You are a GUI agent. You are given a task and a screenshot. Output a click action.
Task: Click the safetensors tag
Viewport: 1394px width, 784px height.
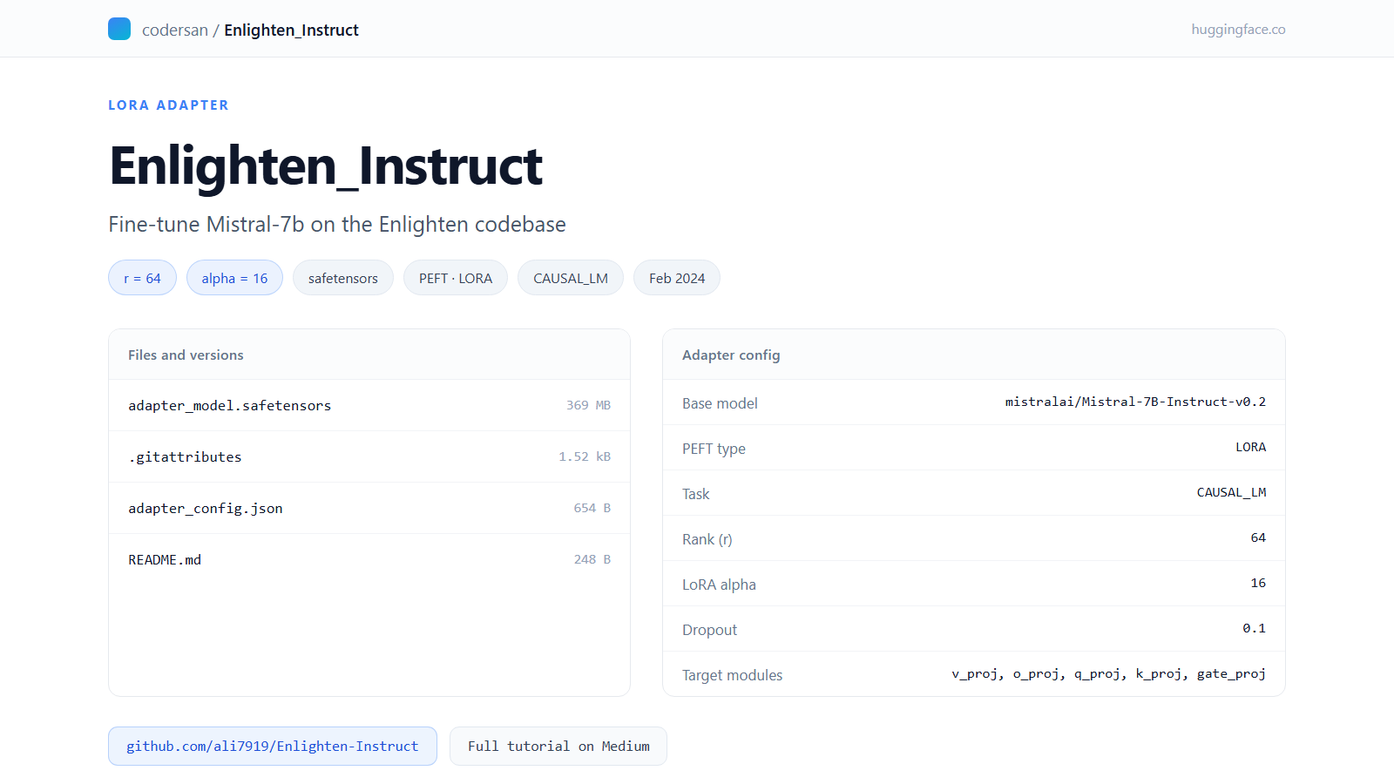(x=343, y=278)
